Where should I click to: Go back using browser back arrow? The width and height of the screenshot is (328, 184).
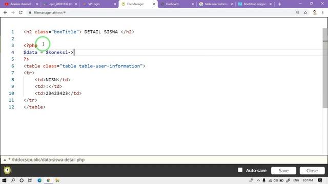[5, 12]
